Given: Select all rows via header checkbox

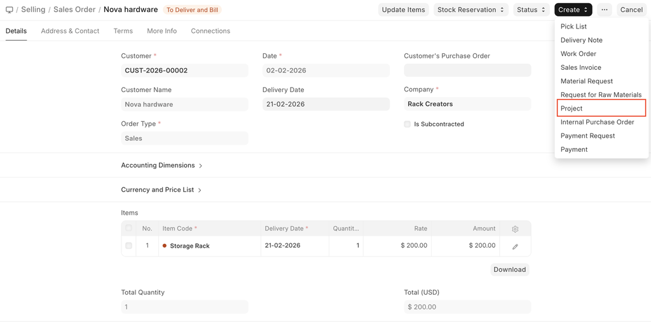Looking at the screenshot, I should tap(129, 229).
